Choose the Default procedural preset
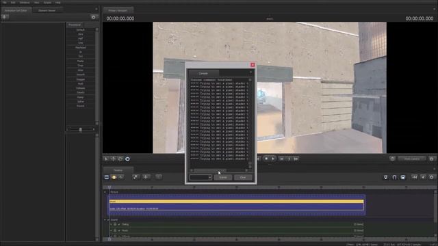The width and height of the screenshot is (438, 246). pos(81,30)
